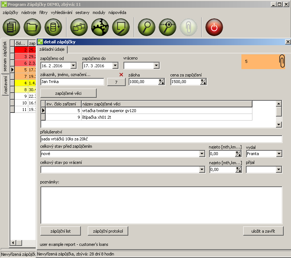Open the zapůjčeno do date dropdown
This screenshot has width=291, height=258.
[115, 65]
